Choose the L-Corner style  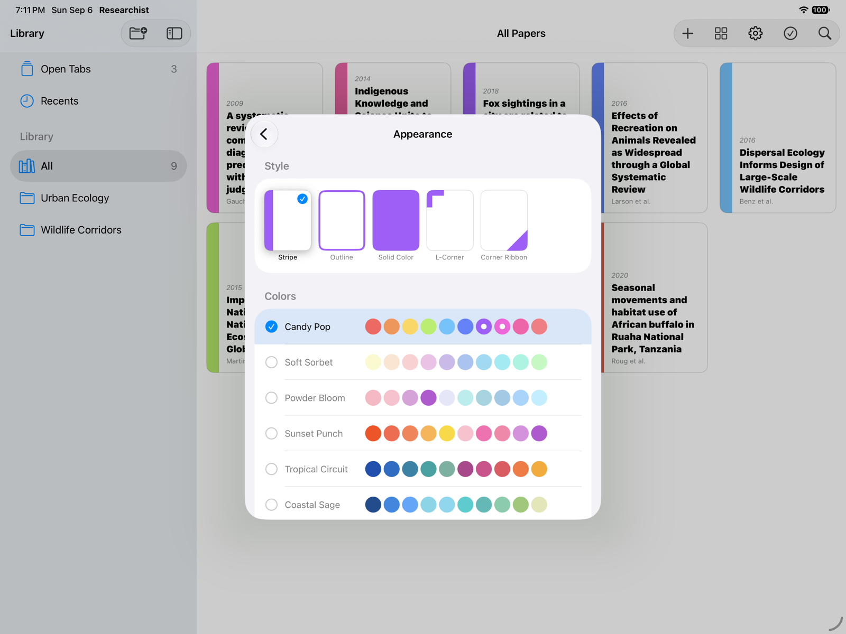pyautogui.click(x=449, y=225)
